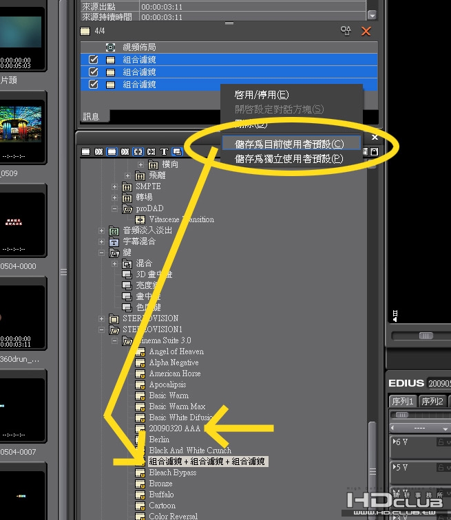Click the 色度鍵 chroma key icon

[x=127, y=307]
